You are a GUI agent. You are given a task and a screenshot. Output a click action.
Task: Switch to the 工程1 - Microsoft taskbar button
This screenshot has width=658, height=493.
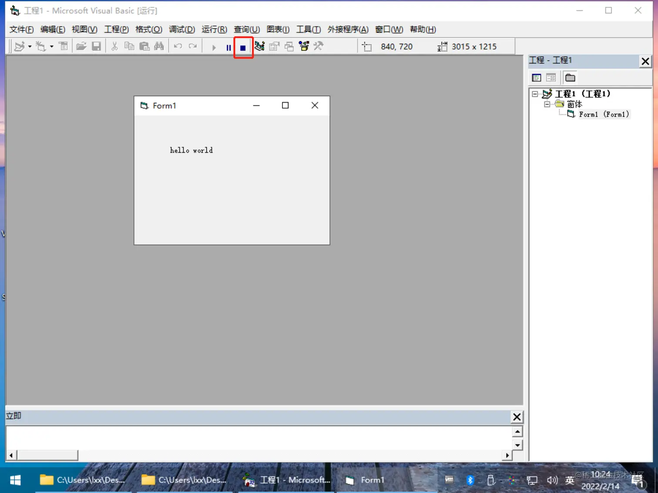point(287,480)
